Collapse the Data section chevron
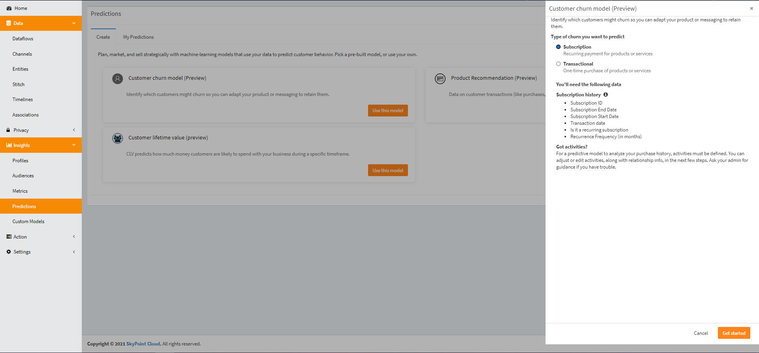759x353 pixels. click(74, 23)
